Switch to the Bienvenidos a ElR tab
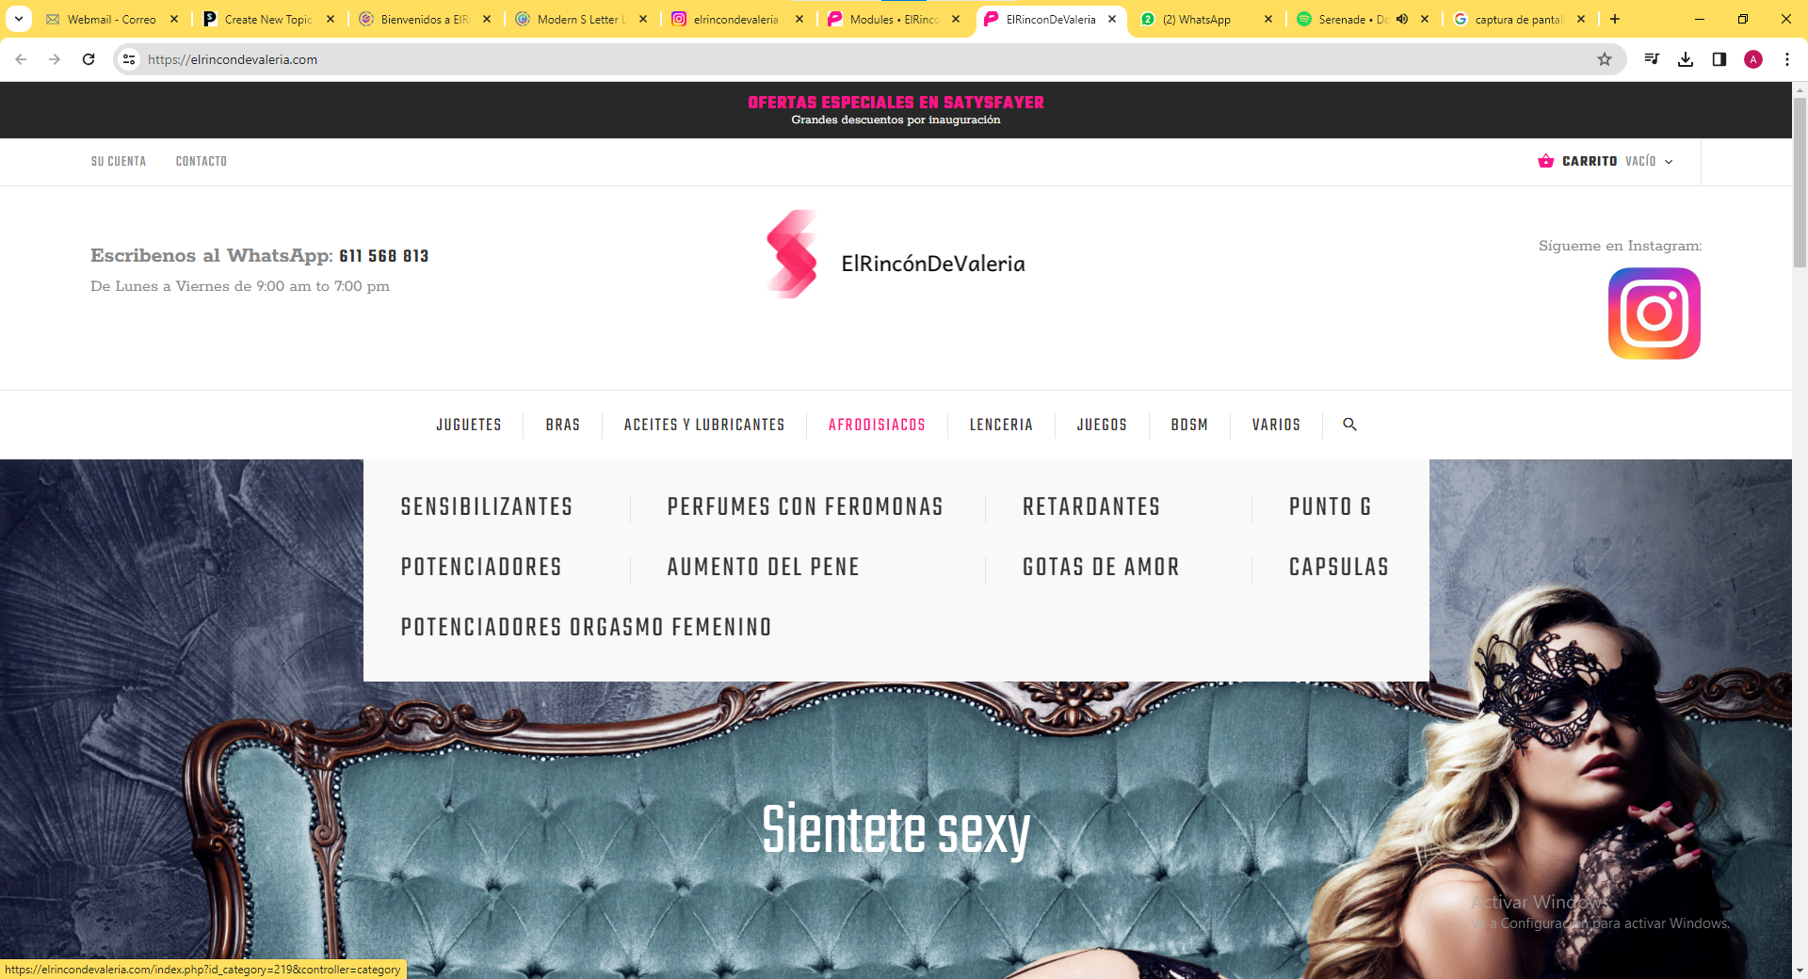 424,19
